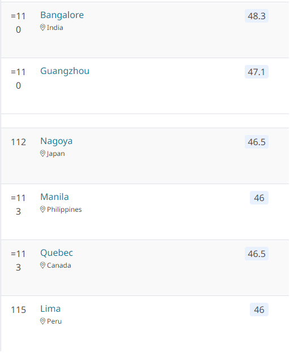Select Nagoya's 46.5 score badge
Image resolution: width=290 pixels, height=353 pixels.
coord(257,142)
